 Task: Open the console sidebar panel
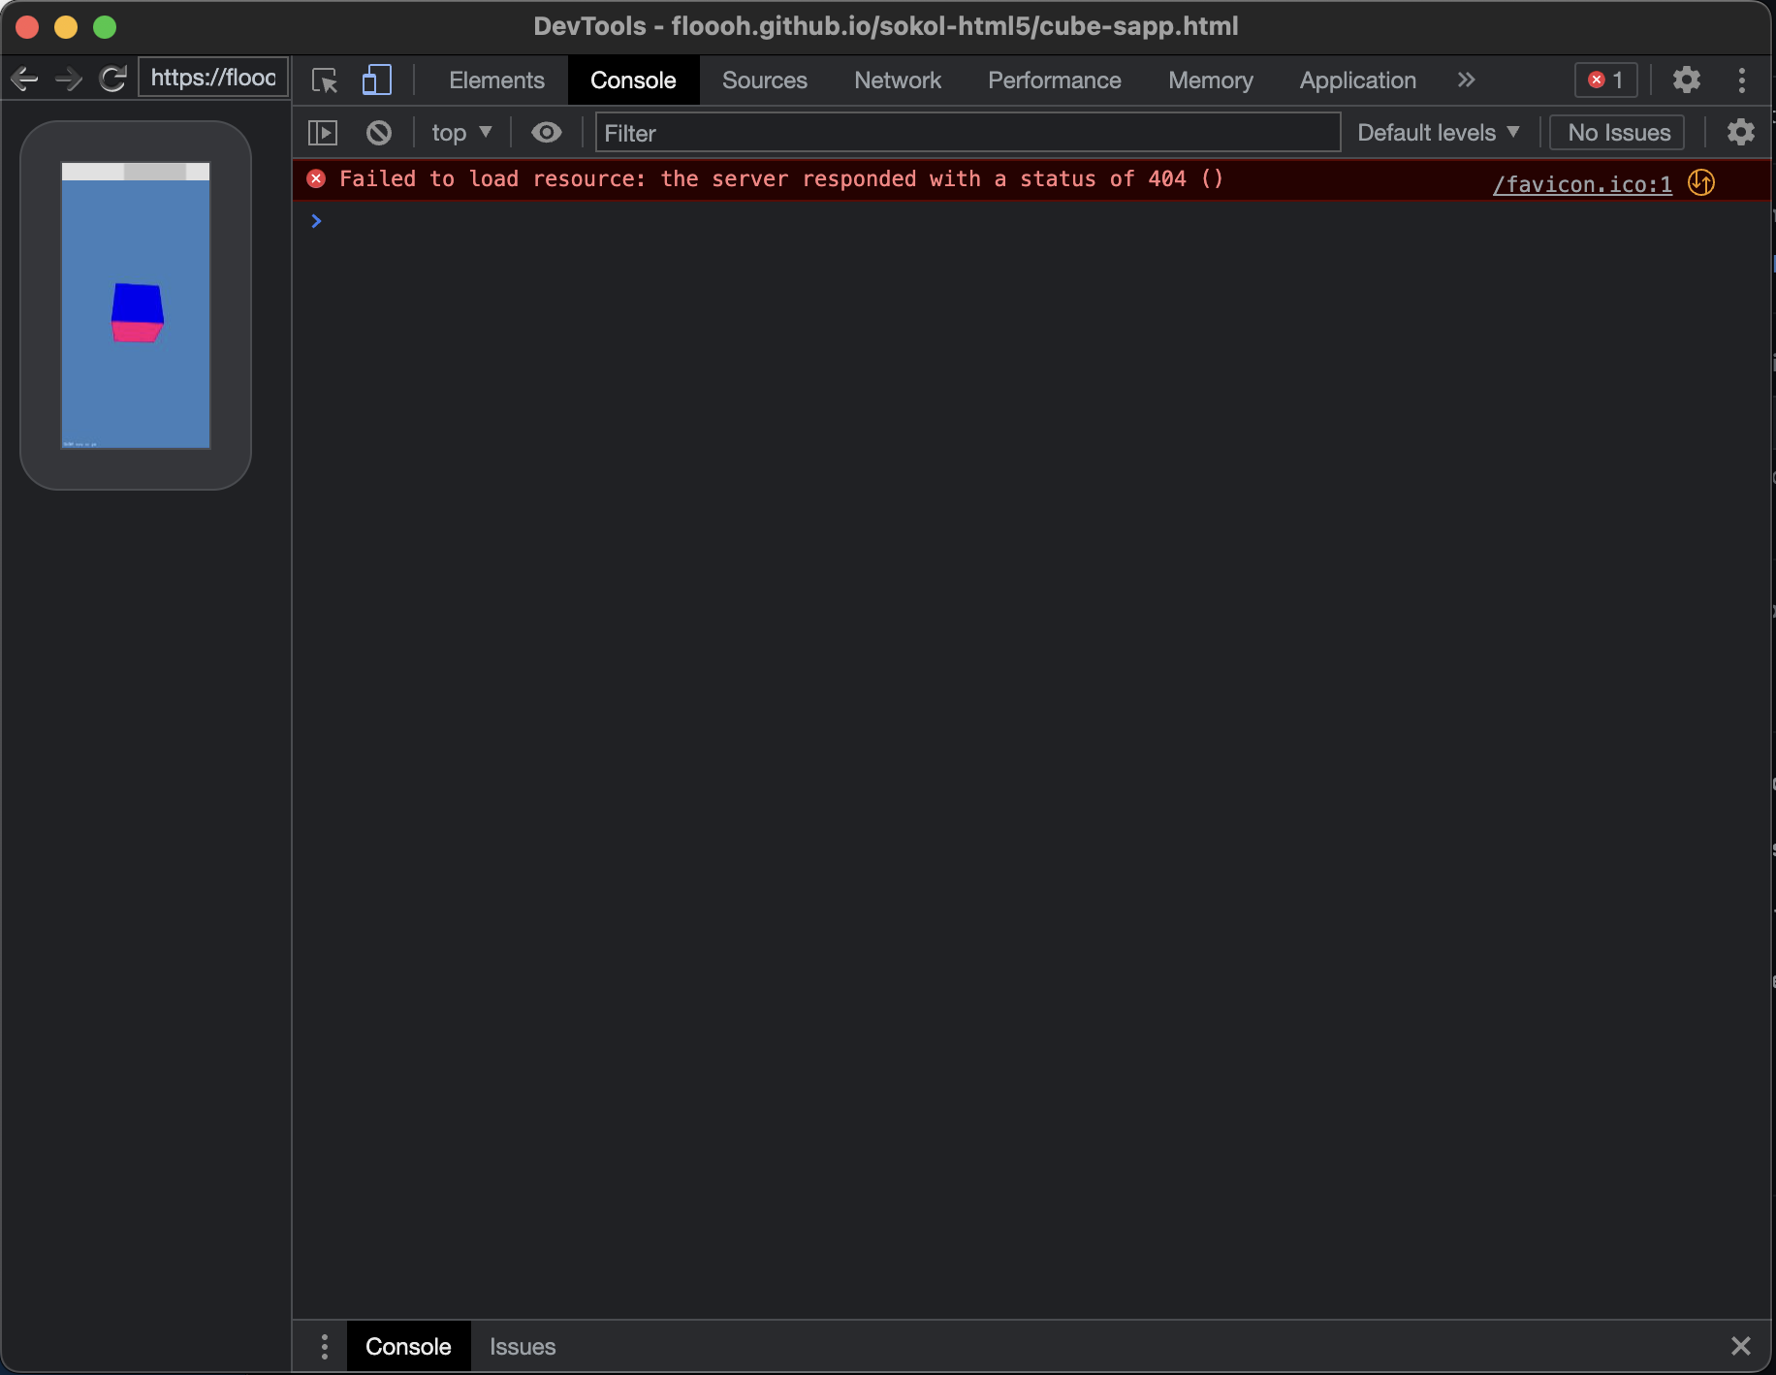click(x=323, y=133)
